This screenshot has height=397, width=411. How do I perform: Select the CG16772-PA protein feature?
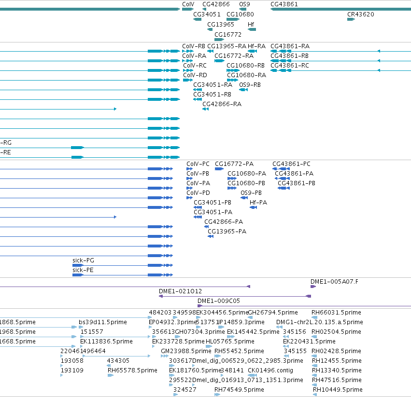[219, 169]
